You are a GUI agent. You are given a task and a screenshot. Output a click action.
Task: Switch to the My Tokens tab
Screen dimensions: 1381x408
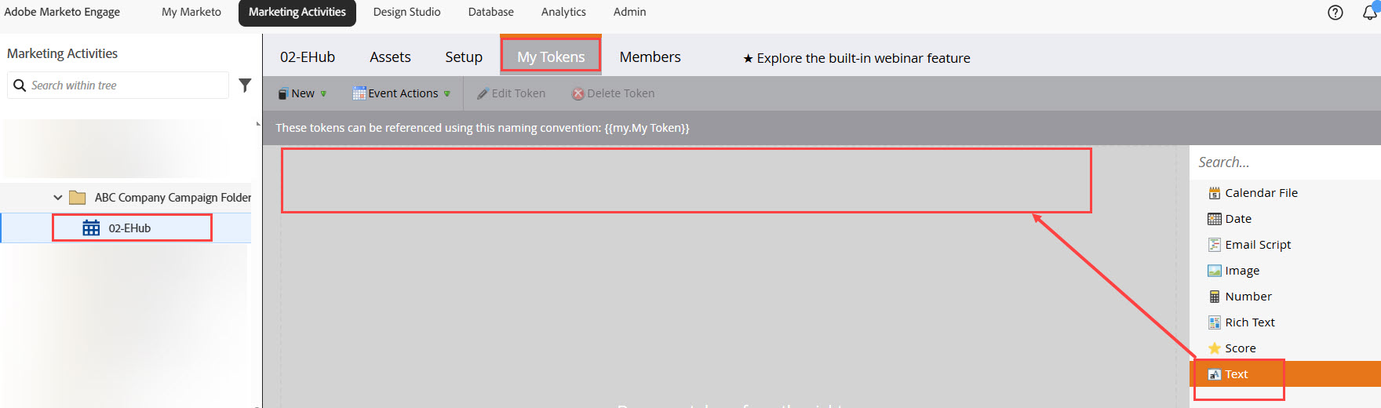pos(551,56)
